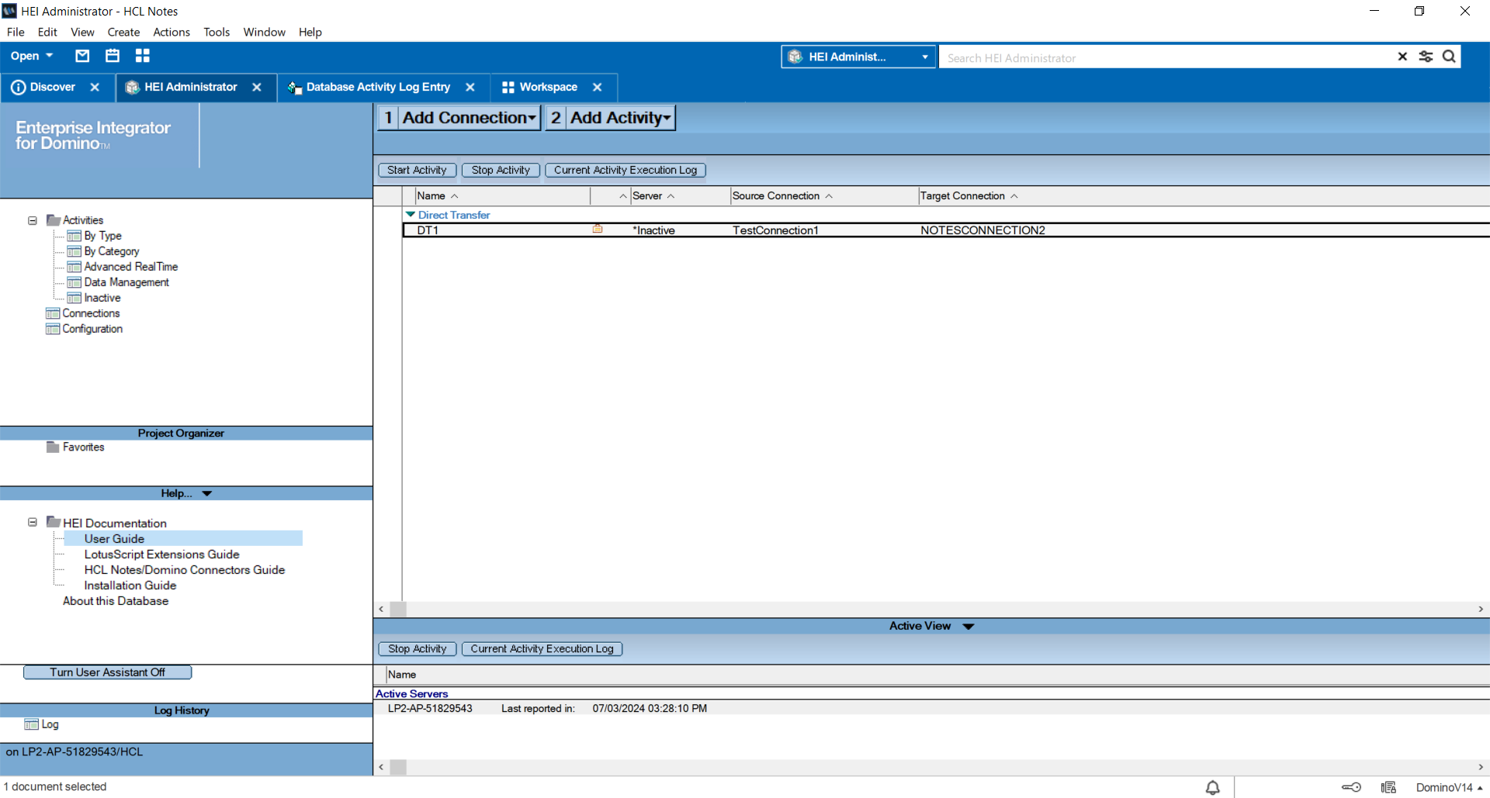Open LotusScript Extensions Guide
Image resolution: width=1490 pixels, height=798 pixels.
(161, 554)
